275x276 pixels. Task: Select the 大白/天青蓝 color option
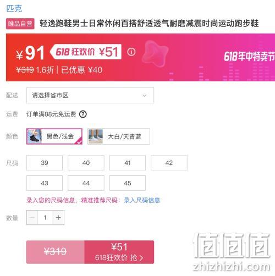(x=119, y=136)
